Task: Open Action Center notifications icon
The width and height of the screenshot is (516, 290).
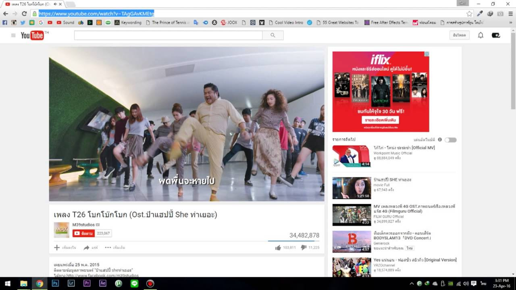Action: tap(474, 284)
